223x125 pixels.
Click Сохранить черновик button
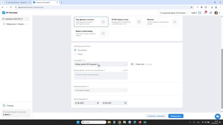[156, 116]
